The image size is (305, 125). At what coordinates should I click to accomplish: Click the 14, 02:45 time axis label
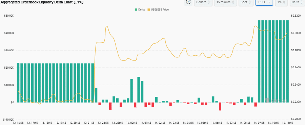[160, 123]
